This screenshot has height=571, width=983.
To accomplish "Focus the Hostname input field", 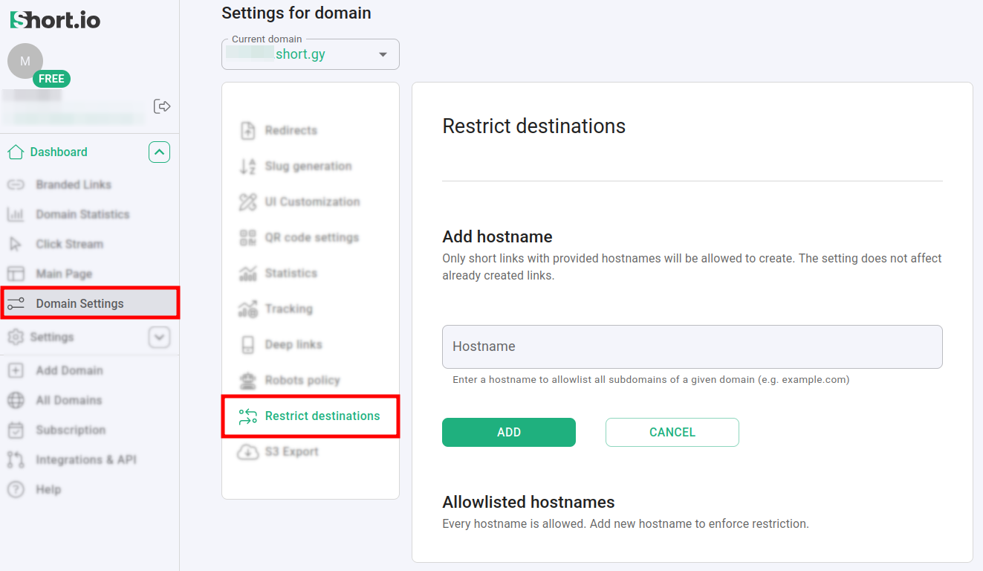I will (692, 346).
